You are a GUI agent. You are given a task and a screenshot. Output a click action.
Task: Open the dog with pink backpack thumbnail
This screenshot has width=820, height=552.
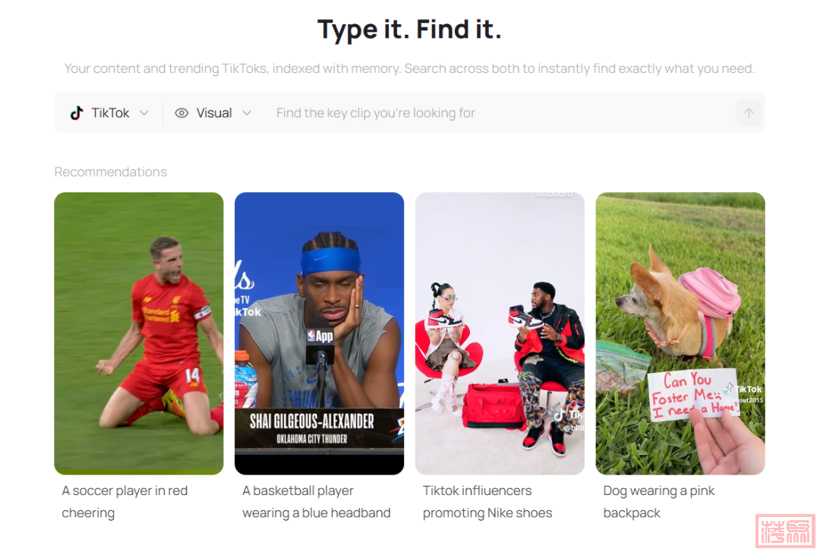pos(680,304)
